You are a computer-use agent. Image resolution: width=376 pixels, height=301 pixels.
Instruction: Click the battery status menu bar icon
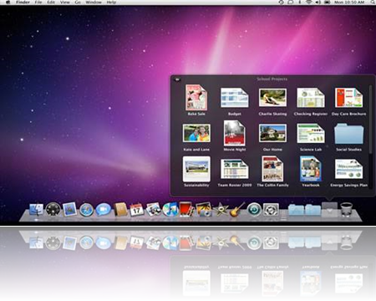pyautogui.click(x=327, y=3)
